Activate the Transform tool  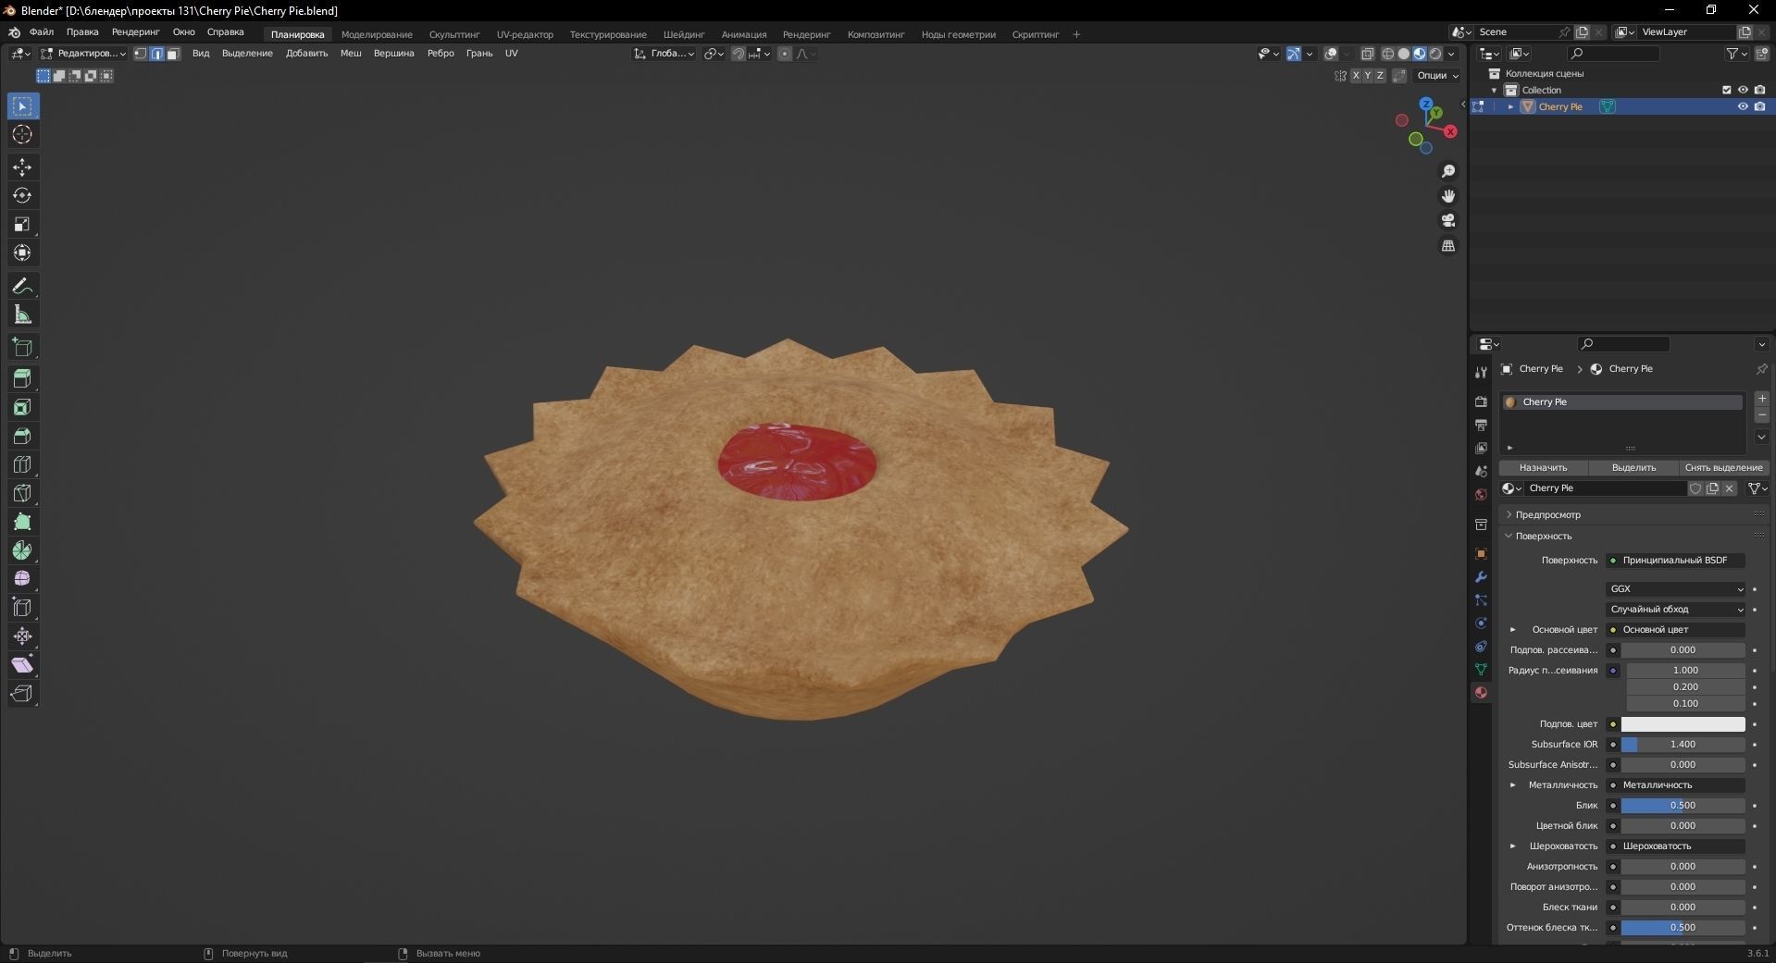coord(22,253)
